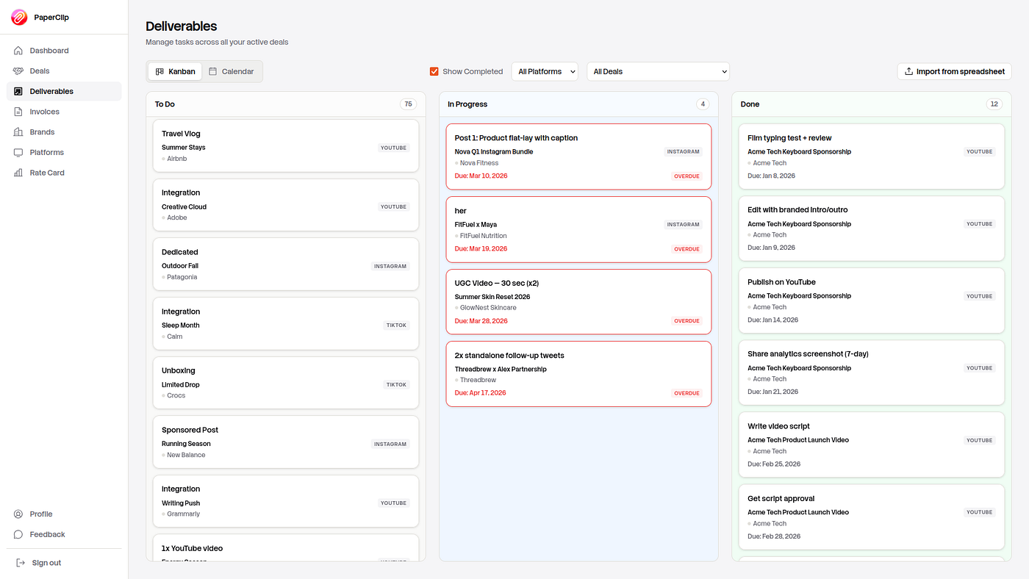Open Profile via user icon
Screen dimensions: 1029x579
coord(18,514)
